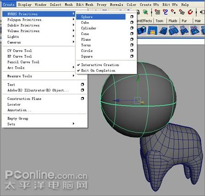Click the green paint-select icon left of snap icons
Screen dimensions: 205x196
coord(145,12)
